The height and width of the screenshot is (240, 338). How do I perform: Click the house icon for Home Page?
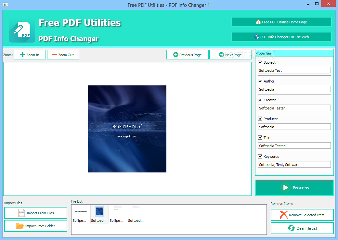258,22
